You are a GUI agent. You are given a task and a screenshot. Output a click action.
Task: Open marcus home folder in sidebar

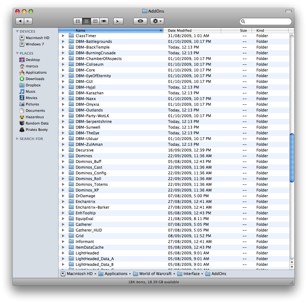[29, 66]
